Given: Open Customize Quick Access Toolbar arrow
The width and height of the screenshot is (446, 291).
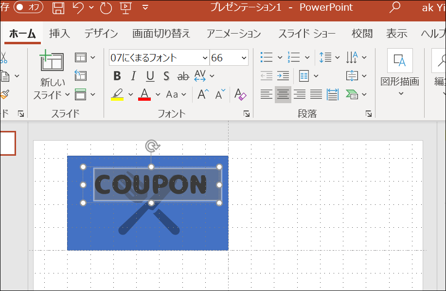Looking at the screenshot, I should [145, 7].
